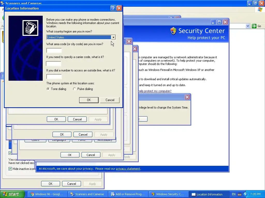Click the Security Center shield icon
This screenshot has height=198, width=265.
click(173, 31)
